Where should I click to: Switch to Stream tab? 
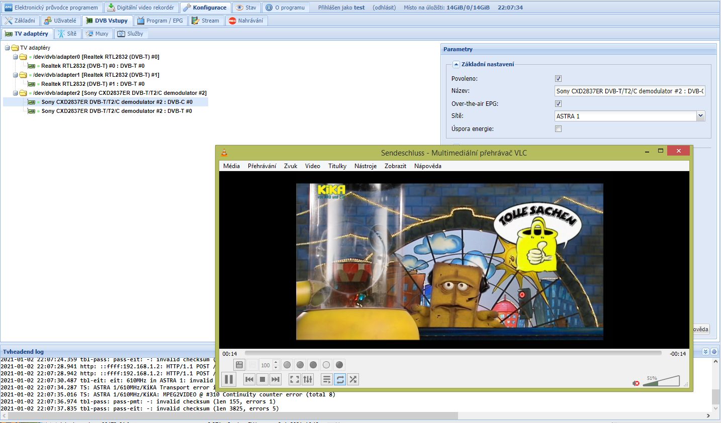[205, 21]
